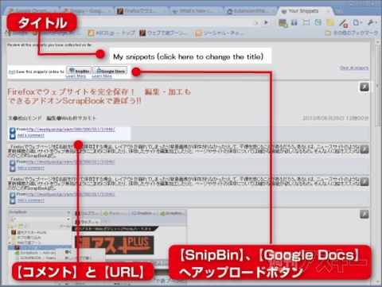Image resolution: width=382 pixels, height=287 pixels.
Task: Click the page's vertical scrollbar thumb
Action: click(x=378, y=86)
